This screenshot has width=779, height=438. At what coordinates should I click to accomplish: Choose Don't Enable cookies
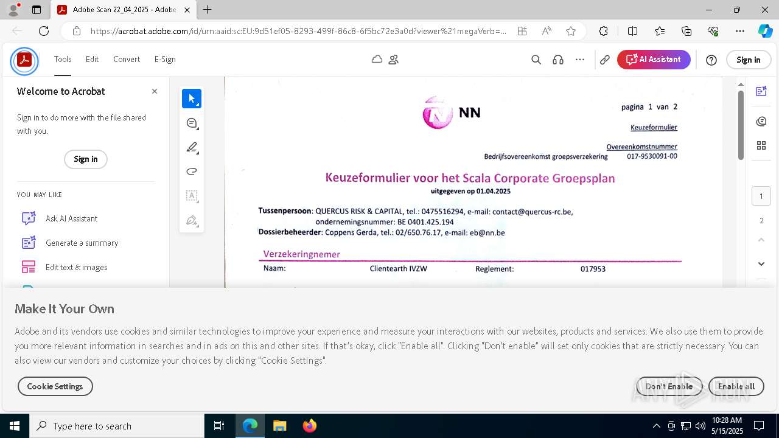click(669, 386)
